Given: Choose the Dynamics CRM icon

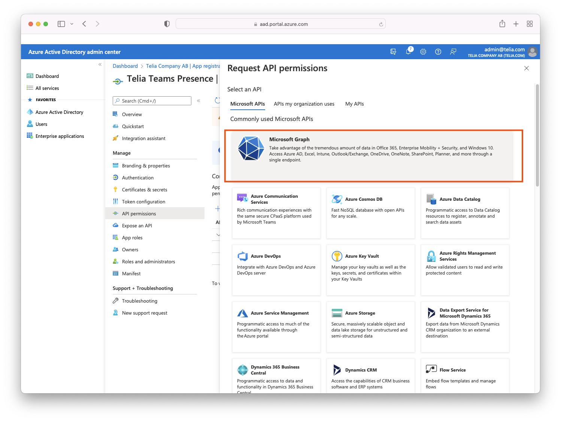Looking at the screenshot, I should pyautogui.click(x=337, y=370).
